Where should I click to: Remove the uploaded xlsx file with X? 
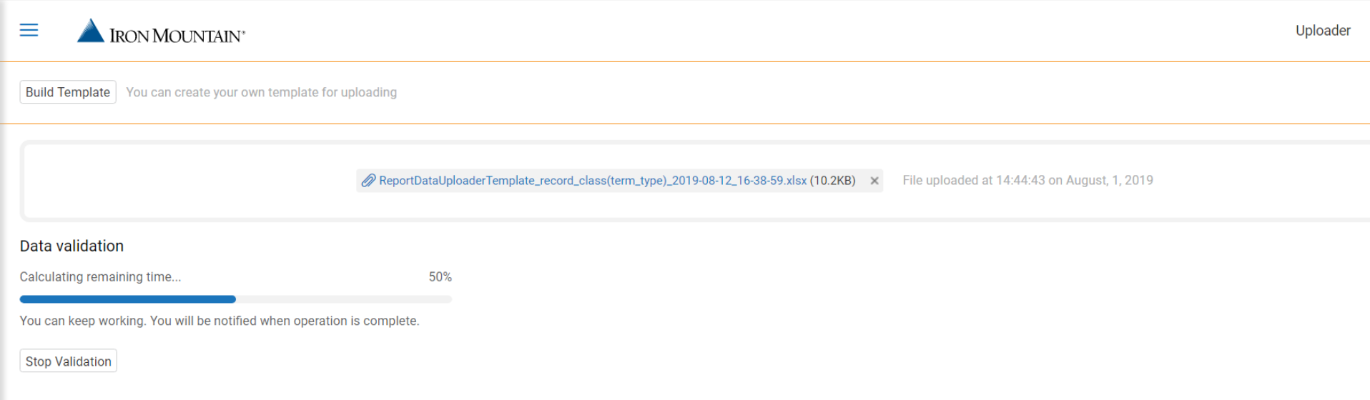pos(874,181)
